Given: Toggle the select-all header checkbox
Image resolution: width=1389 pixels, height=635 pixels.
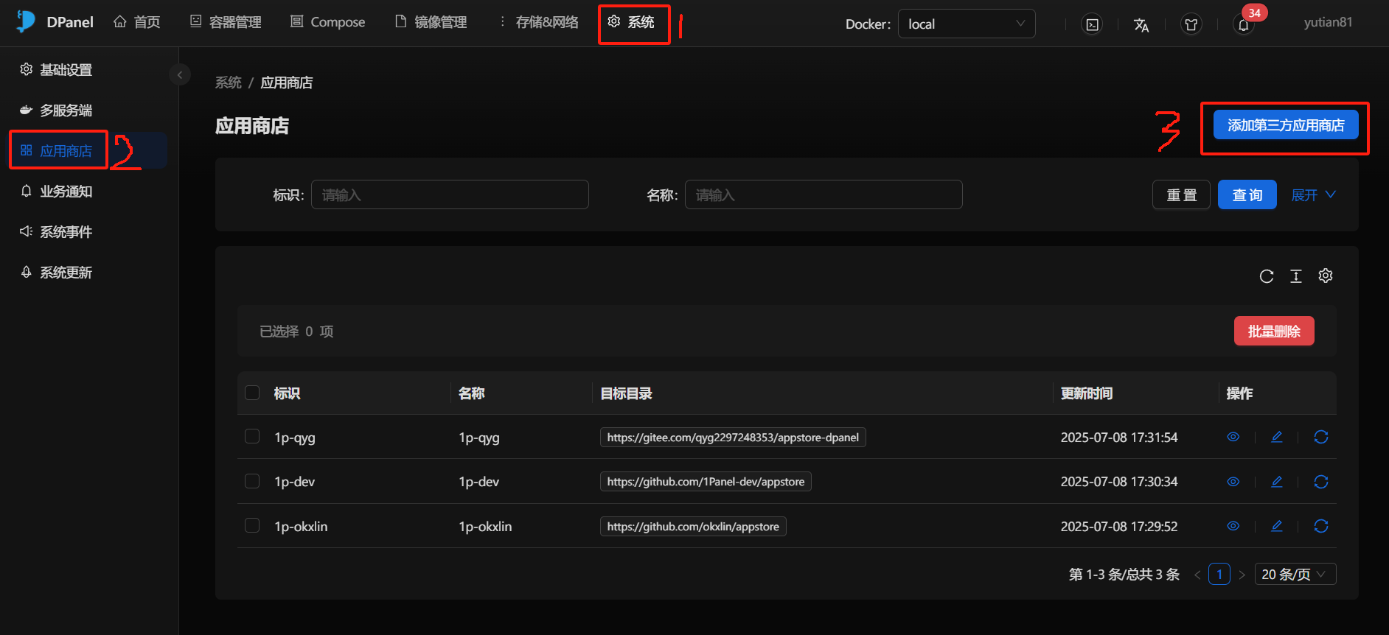Looking at the screenshot, I should (x=252, y=393).
